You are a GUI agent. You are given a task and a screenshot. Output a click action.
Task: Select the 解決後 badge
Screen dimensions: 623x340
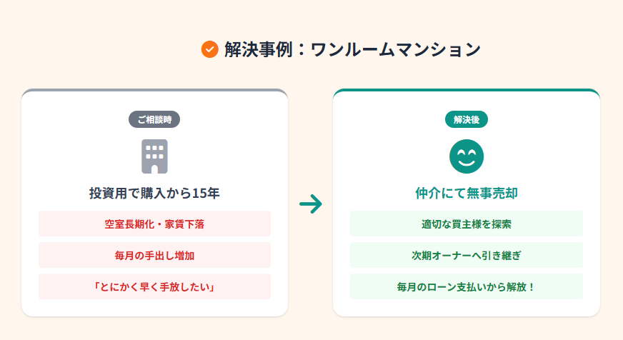[x=467, y=119]
